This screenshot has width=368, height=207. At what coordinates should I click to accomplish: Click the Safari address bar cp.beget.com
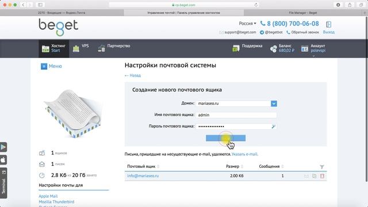click(x=184, y=5)
